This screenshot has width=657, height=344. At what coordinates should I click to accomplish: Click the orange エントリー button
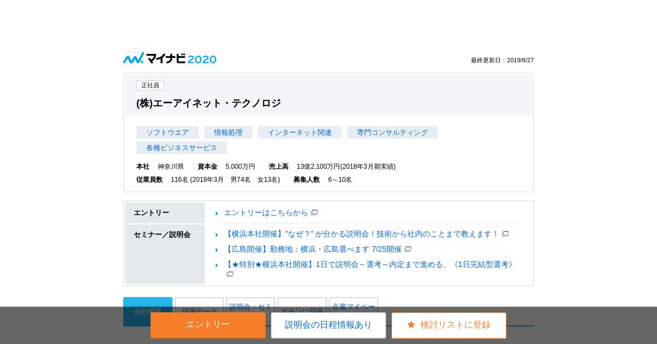tap(208, 325)
